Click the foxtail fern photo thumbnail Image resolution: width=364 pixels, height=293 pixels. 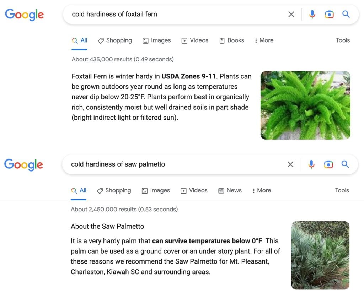305,105
